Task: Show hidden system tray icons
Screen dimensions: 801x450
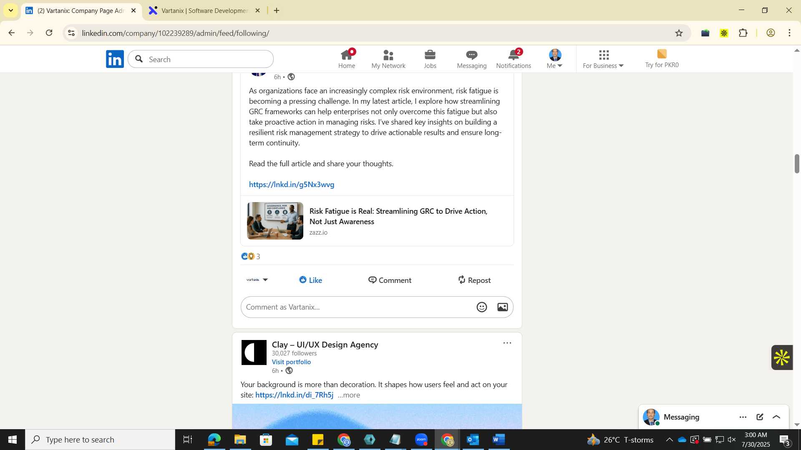Action: tap(669, 440)
